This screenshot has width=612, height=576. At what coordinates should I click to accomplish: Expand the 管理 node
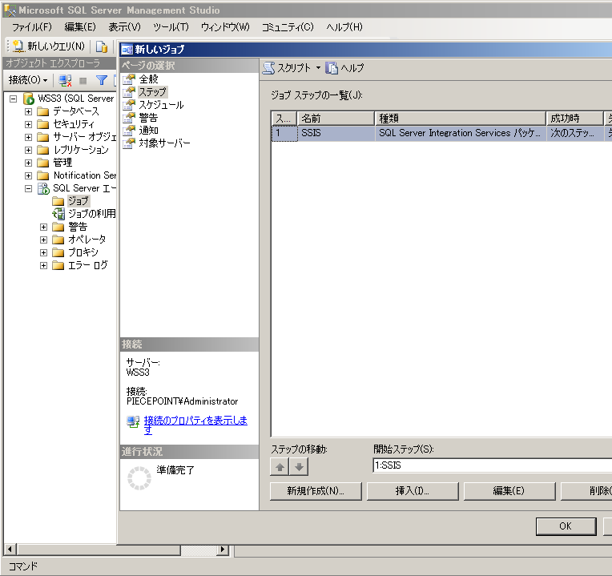click(x=28, y=163)
